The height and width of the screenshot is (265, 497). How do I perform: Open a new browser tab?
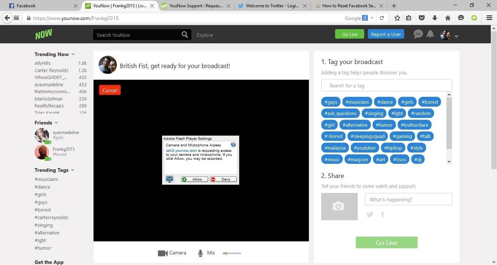394,6
